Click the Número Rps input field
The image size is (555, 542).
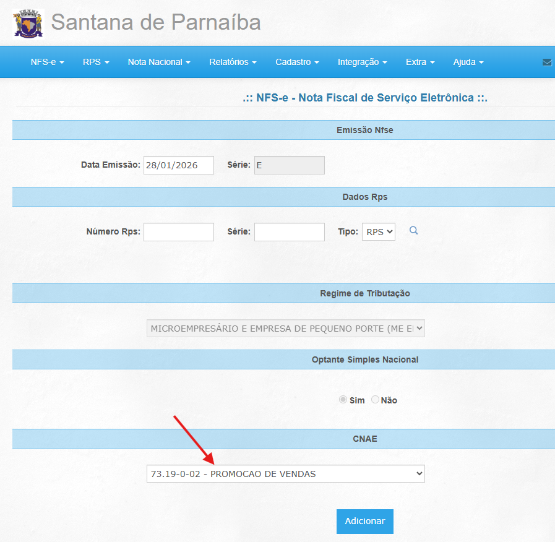click(x=178, y=232)
